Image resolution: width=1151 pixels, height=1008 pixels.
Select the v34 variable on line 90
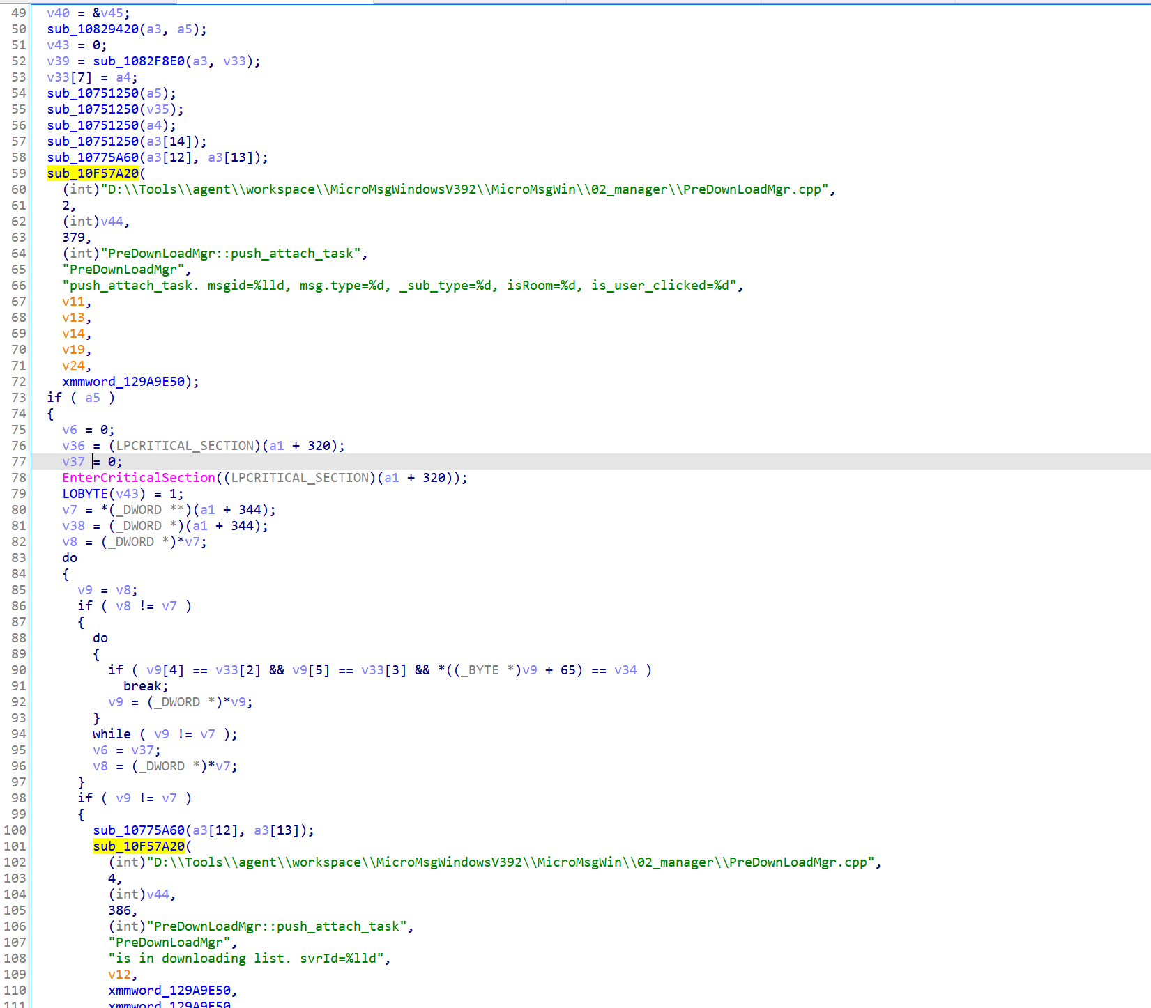pyautogui.click(x=625, y=670)
